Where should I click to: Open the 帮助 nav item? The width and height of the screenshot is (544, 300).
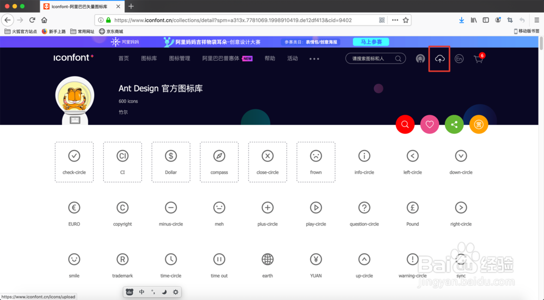tap(270, 59)
